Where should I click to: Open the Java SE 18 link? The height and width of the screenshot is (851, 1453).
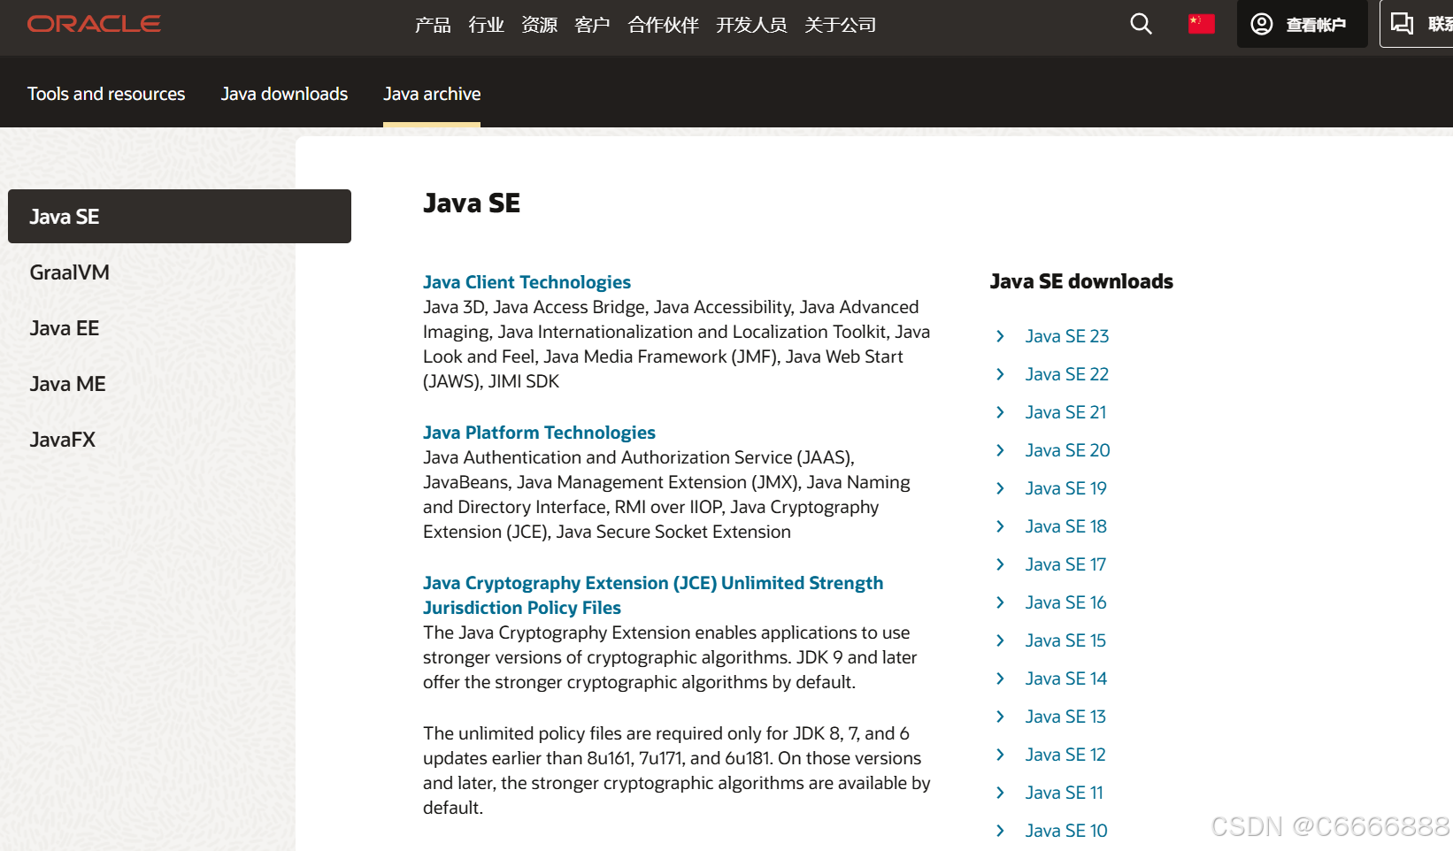1065,526
